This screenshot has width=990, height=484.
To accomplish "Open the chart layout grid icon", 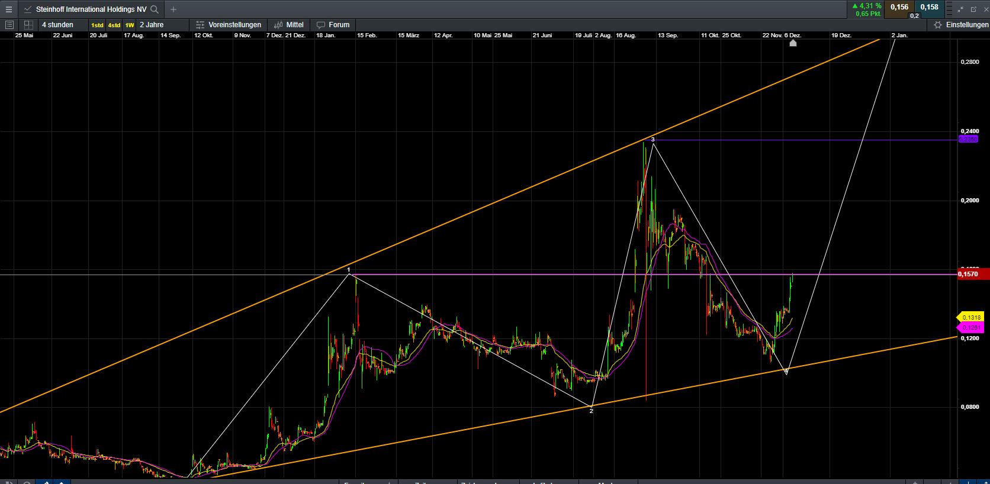I will [28, 25].
